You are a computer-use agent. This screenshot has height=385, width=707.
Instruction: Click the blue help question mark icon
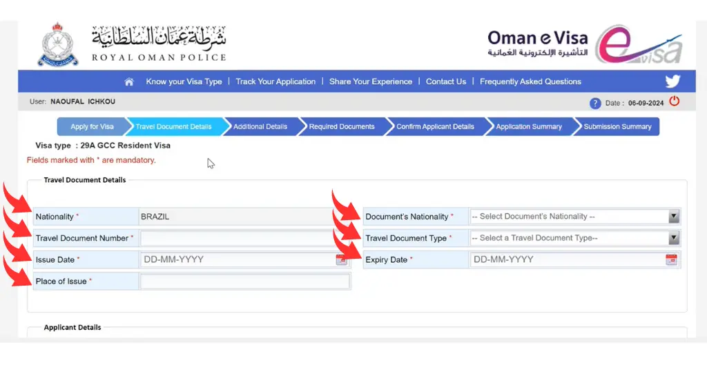(x=594, y=103)
